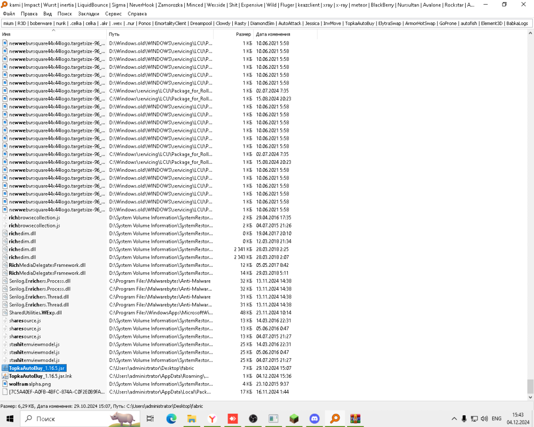Open File Explorer from taskbar

click(x=192, y=418)
